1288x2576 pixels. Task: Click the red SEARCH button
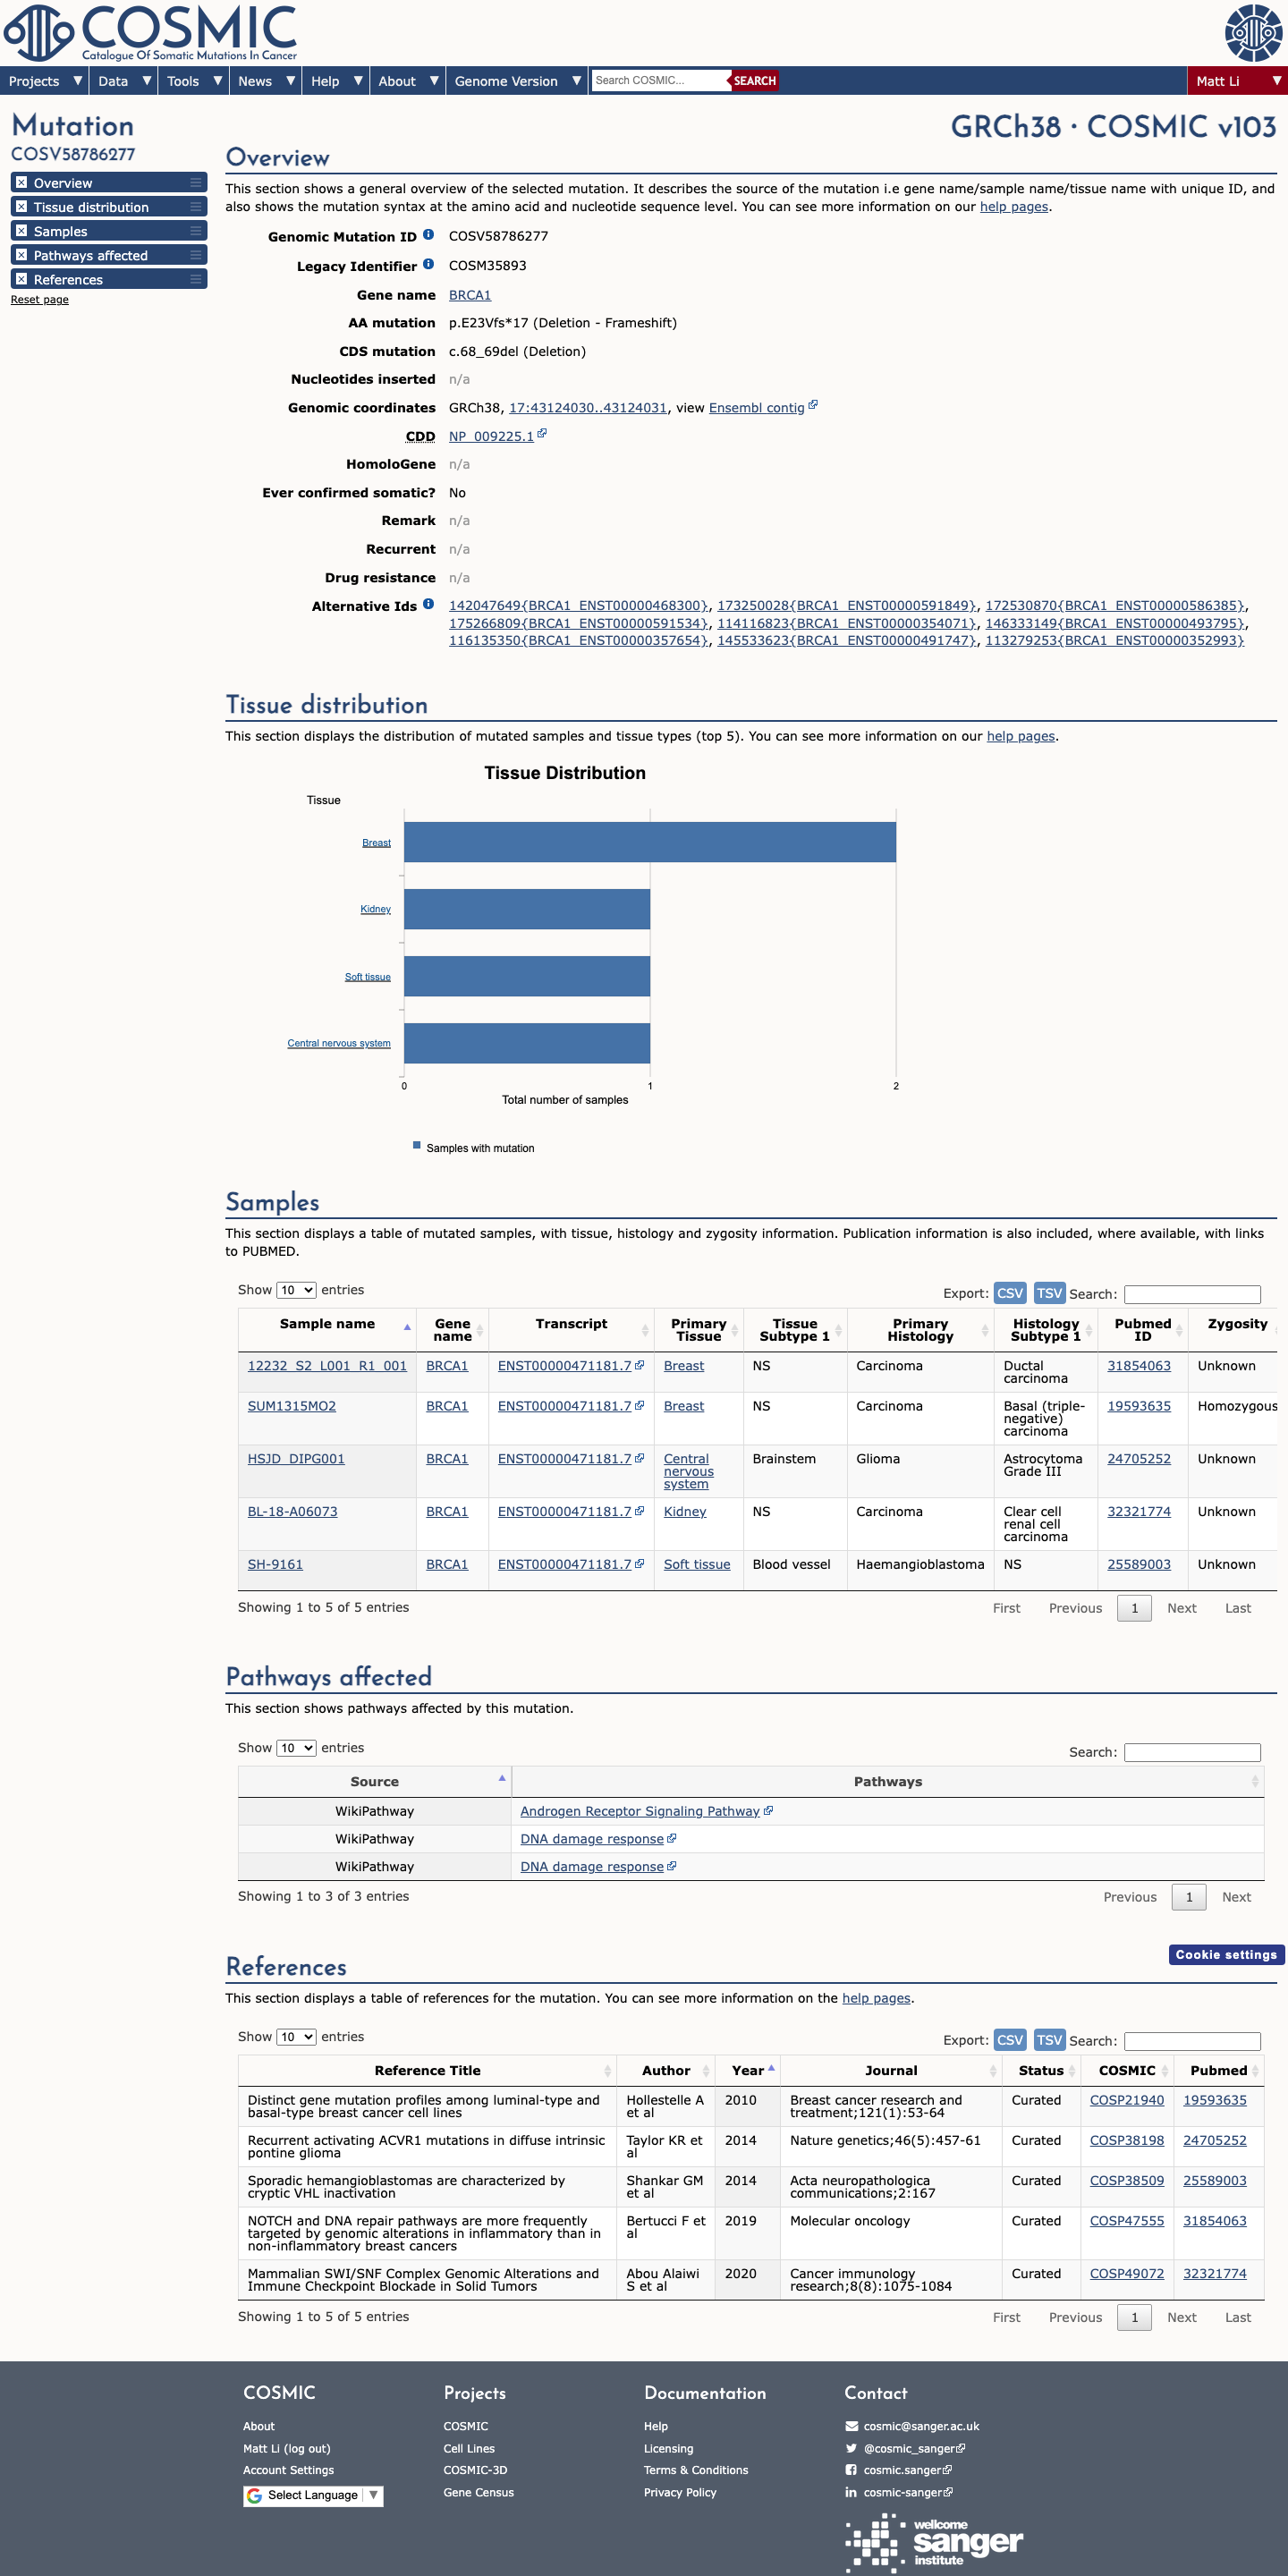(x=755, y=81)
